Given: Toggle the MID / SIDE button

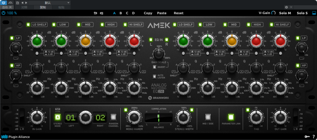Looking at the screenshot, I should tap(208, 117).
